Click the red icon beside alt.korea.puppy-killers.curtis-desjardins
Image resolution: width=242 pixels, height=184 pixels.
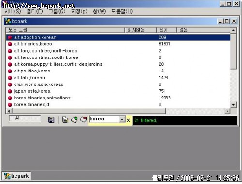(x=10, y=64)
